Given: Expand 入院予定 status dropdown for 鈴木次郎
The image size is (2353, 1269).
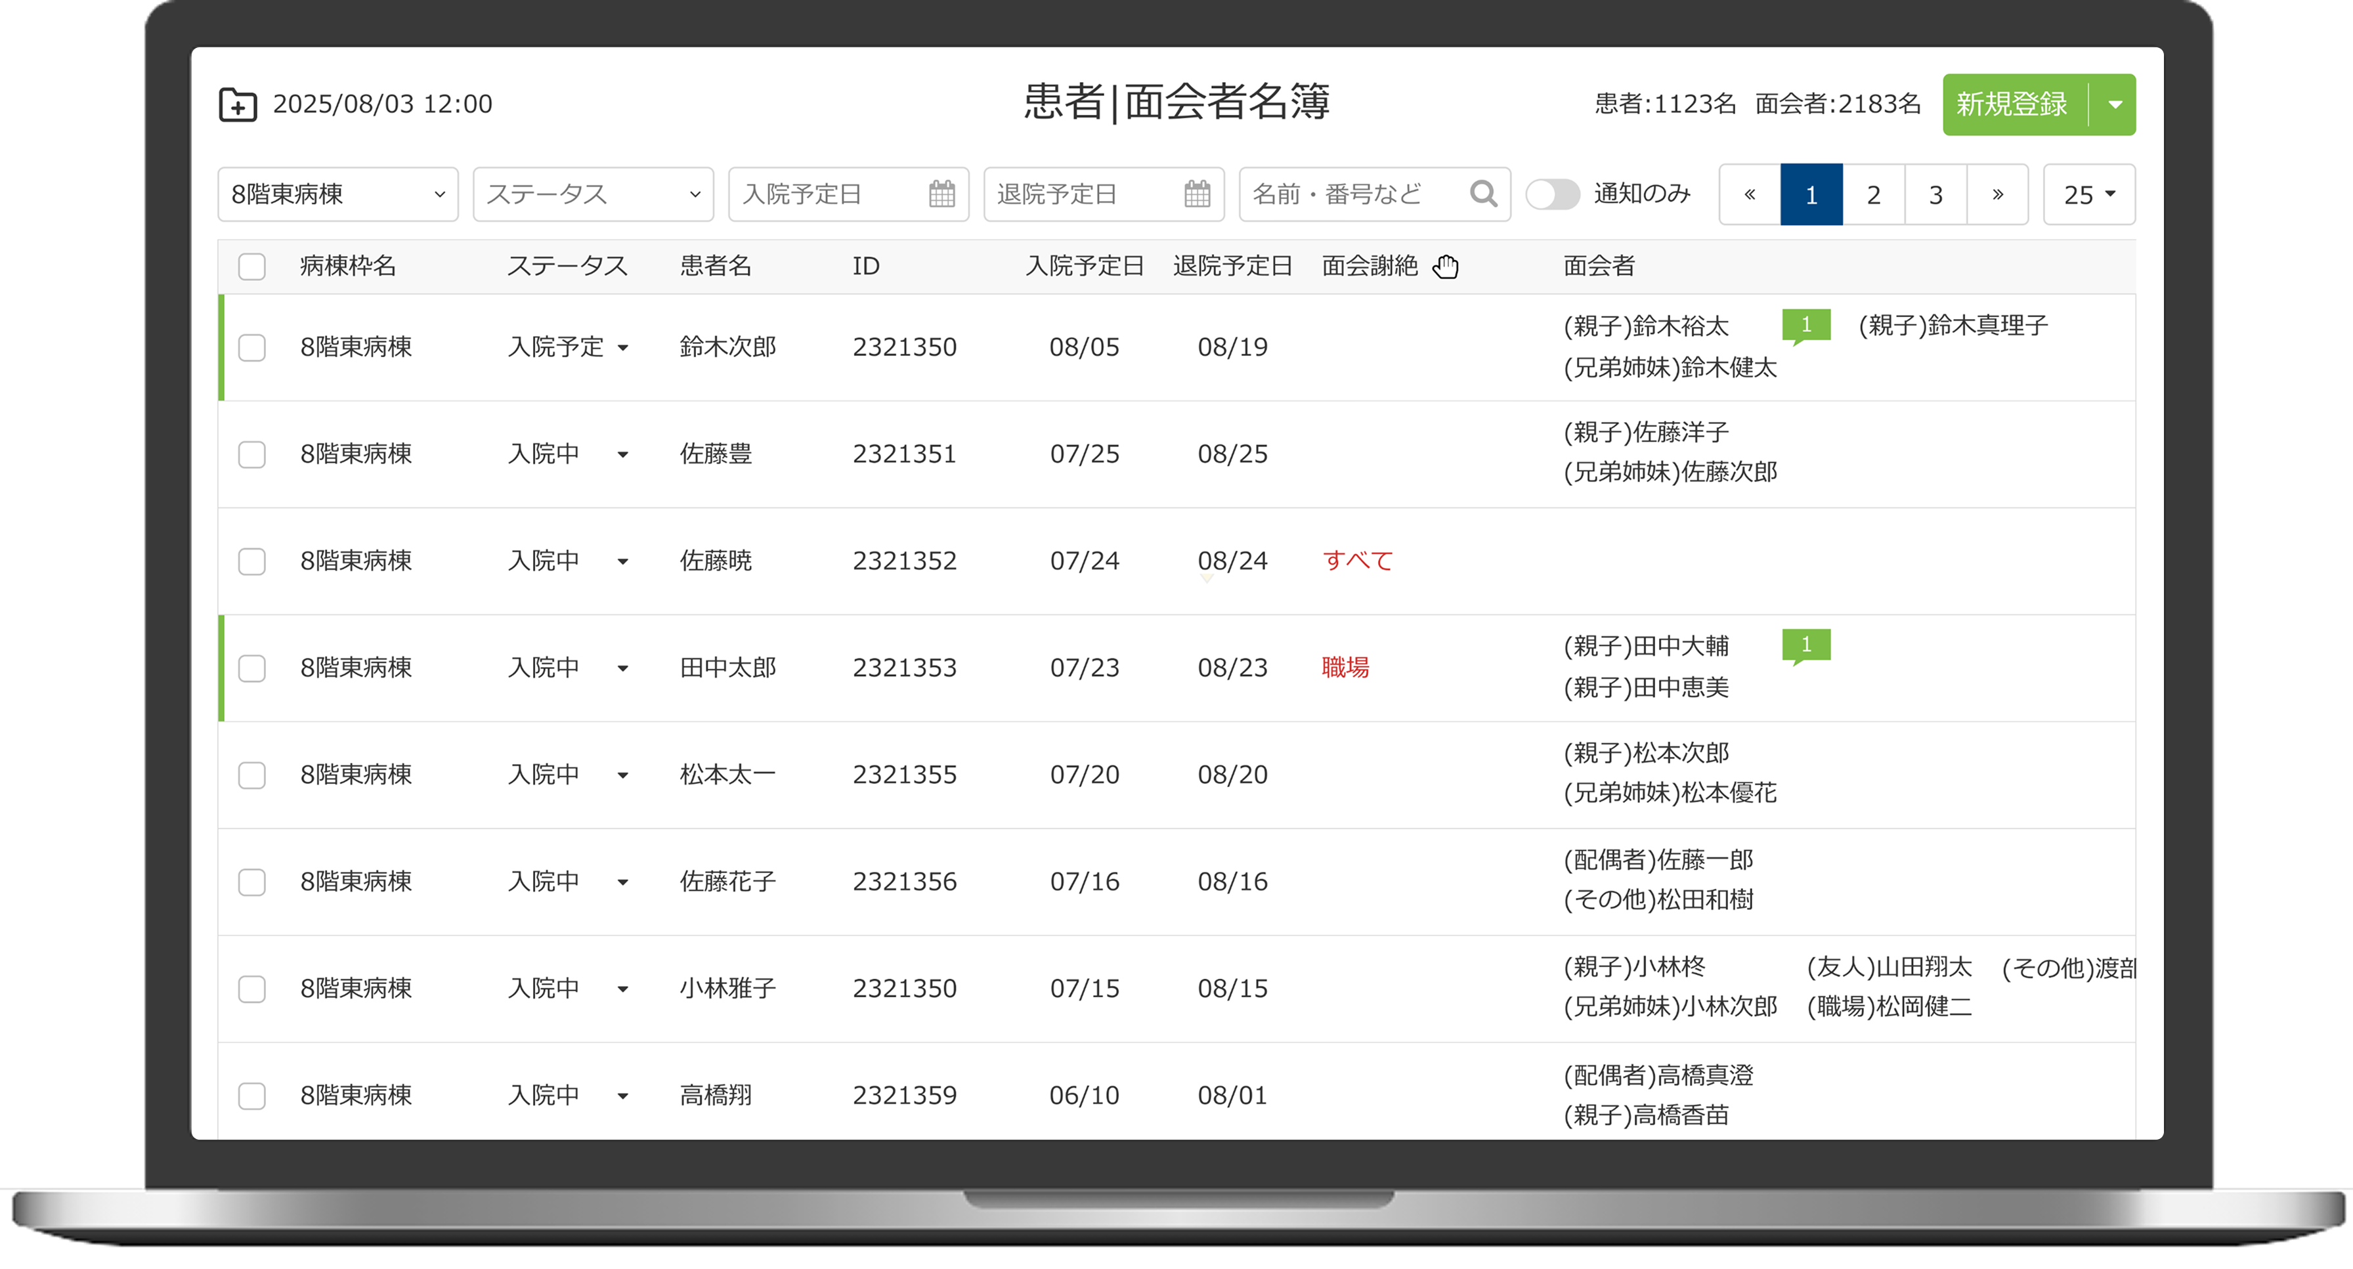Looking at the screenshot, I should pyautogui.click(x=623, y=348).
